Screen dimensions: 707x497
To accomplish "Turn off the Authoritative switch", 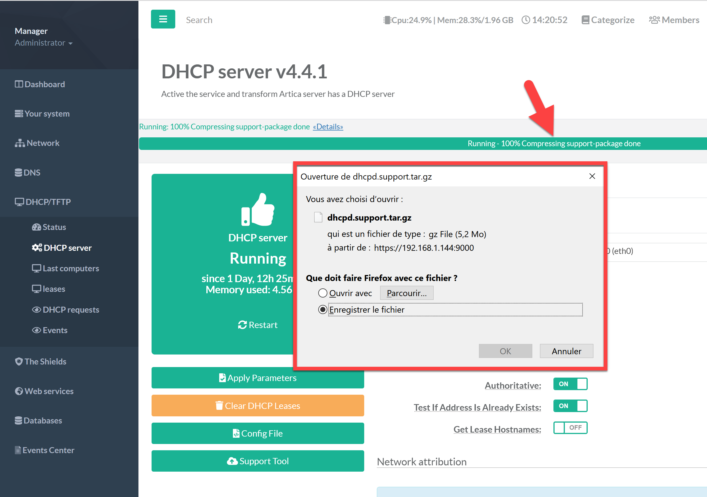I will click(570, 384).
